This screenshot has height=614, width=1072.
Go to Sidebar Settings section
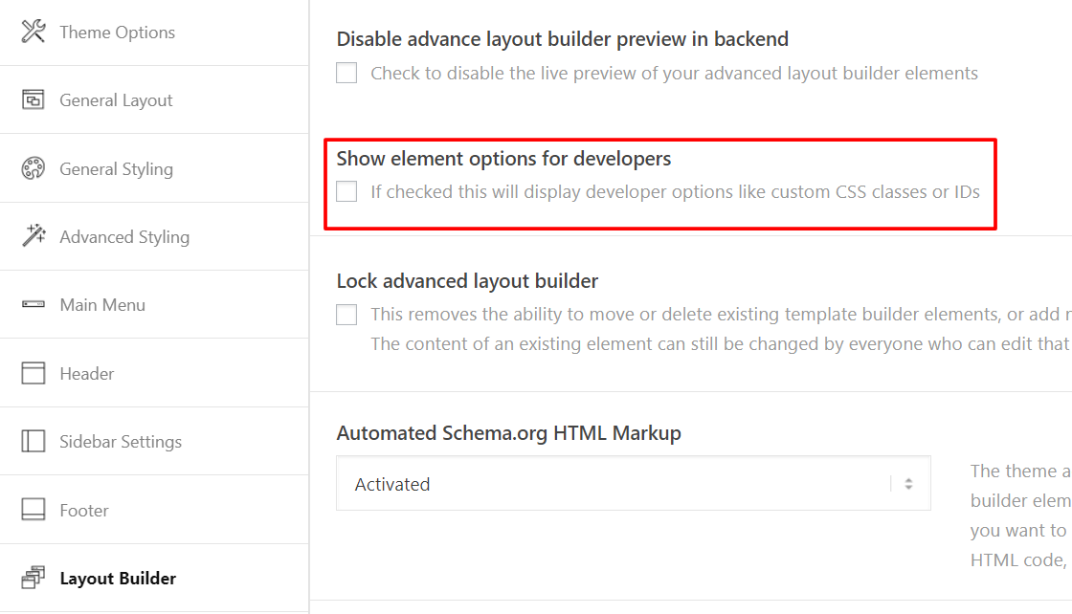pos(121,442)
